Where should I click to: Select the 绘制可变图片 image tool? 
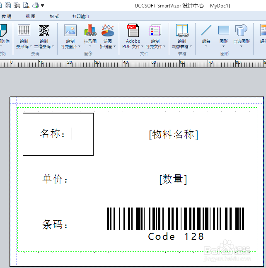[70, 30]
